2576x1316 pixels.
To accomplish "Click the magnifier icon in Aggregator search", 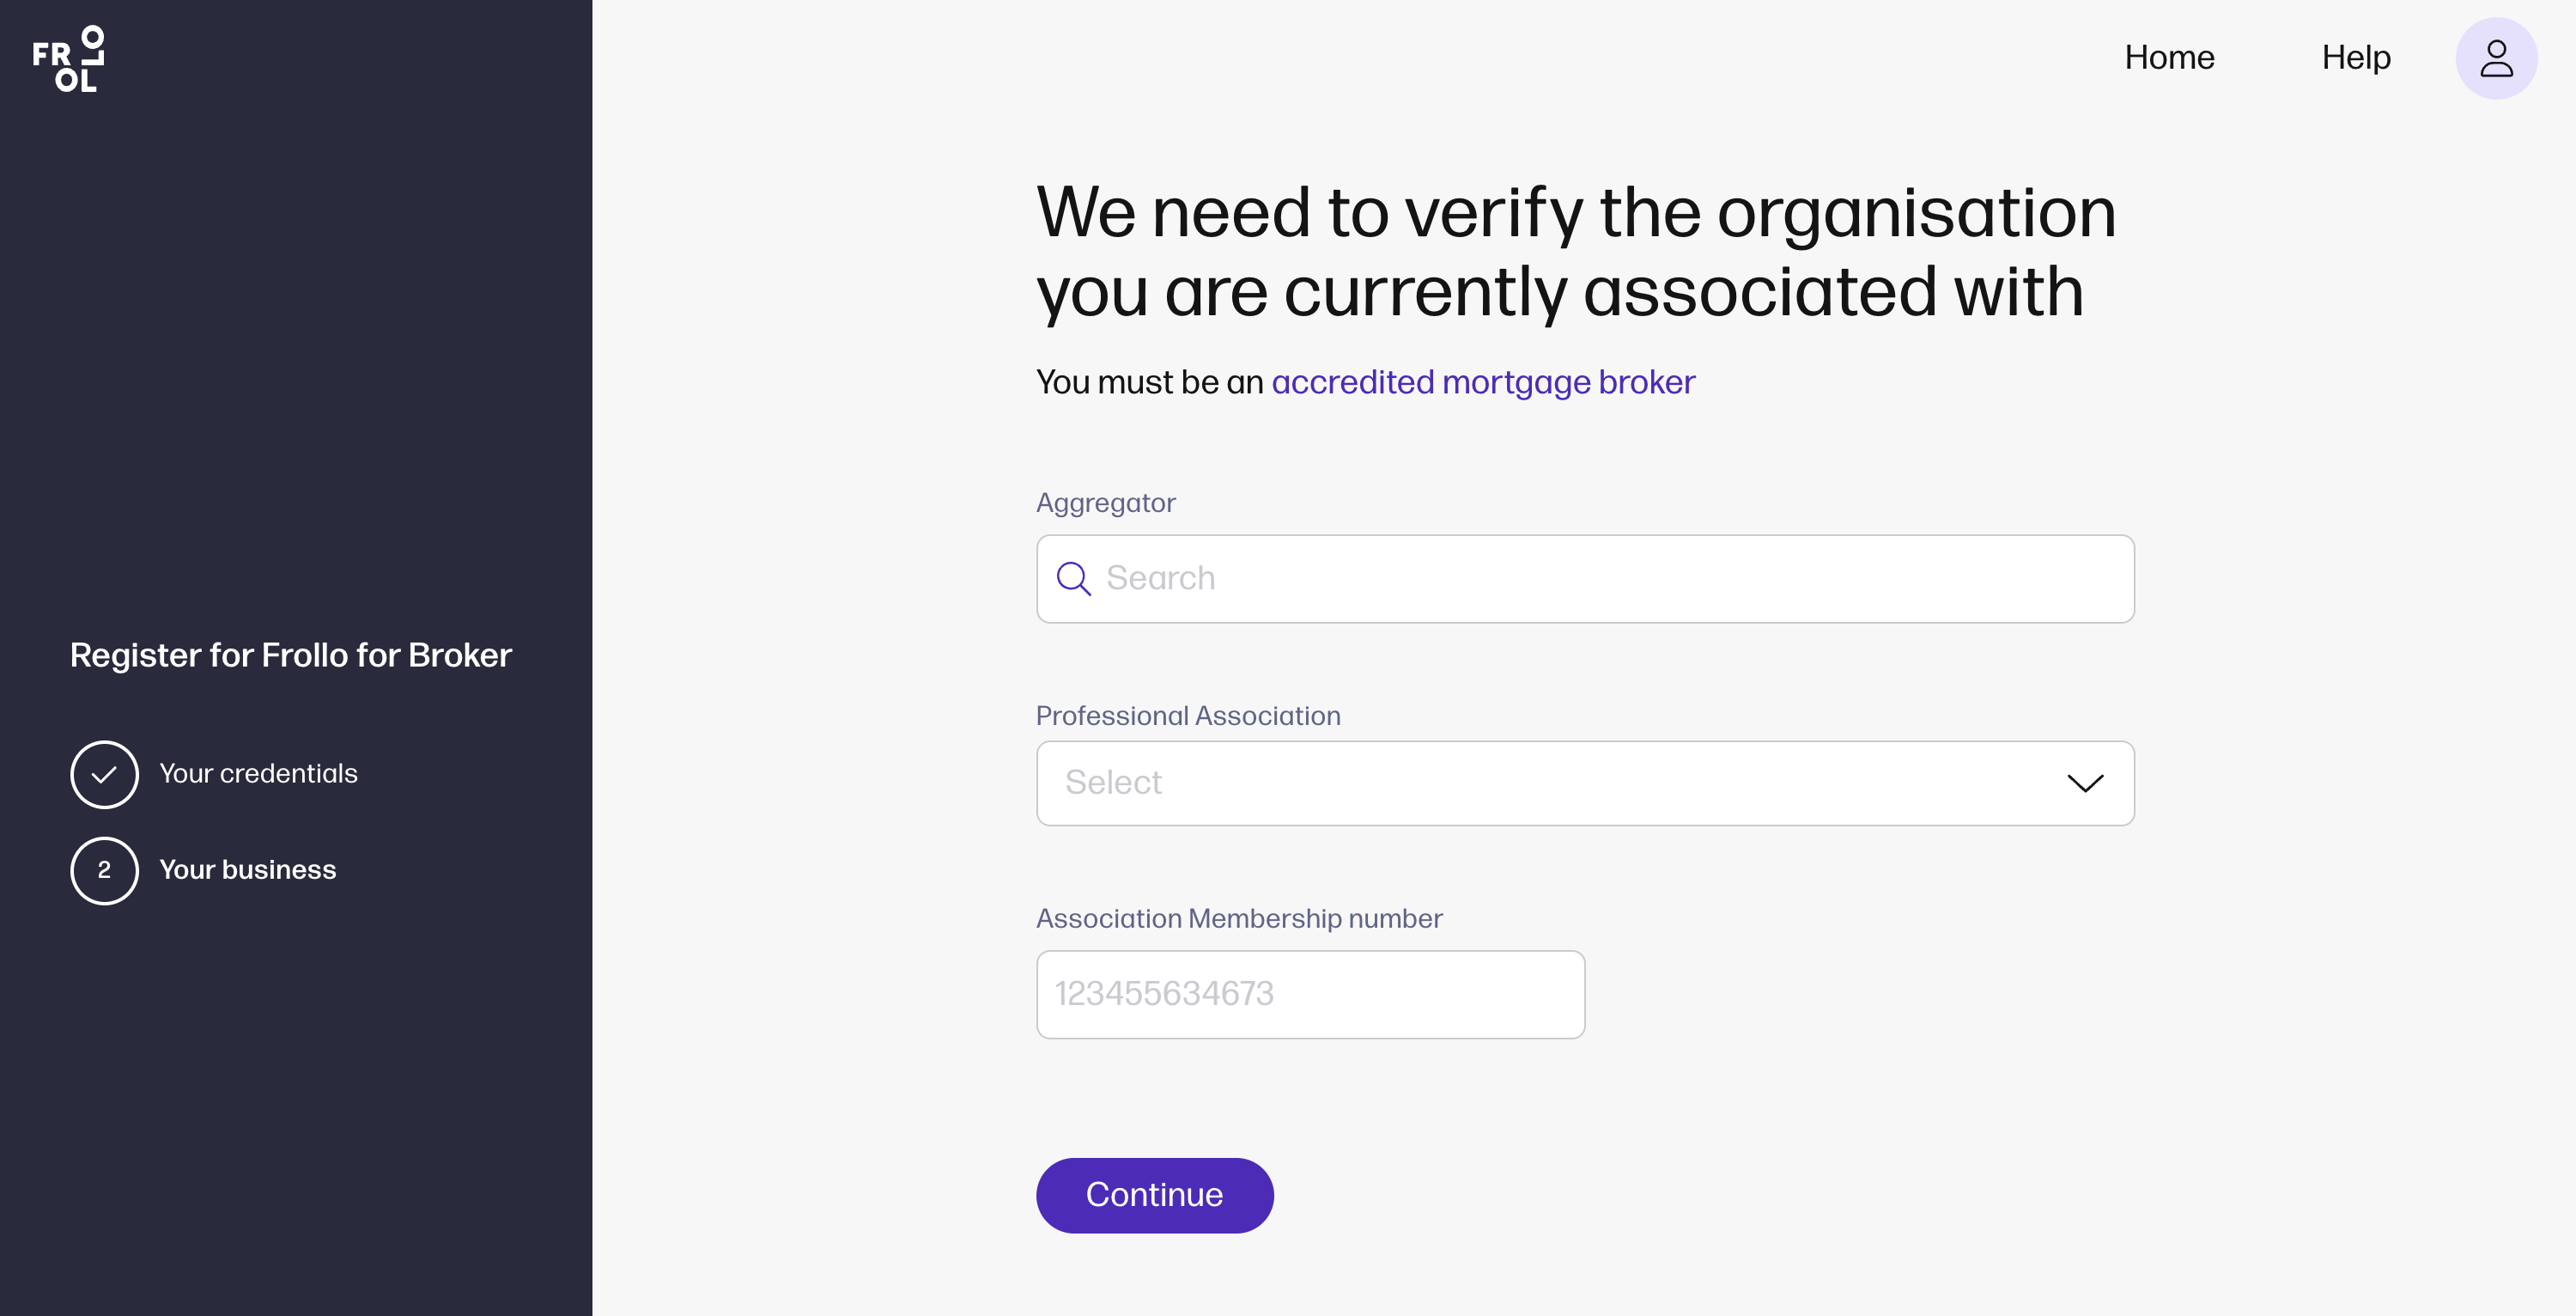I will tap(1073, 578).
